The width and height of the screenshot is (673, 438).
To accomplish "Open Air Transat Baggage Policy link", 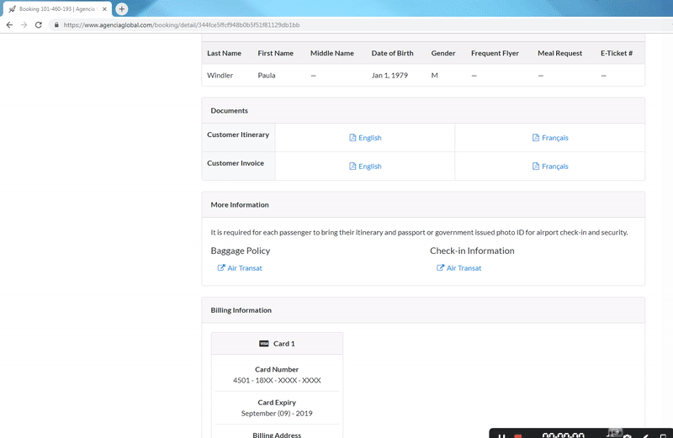I will [x=244, y=268].
